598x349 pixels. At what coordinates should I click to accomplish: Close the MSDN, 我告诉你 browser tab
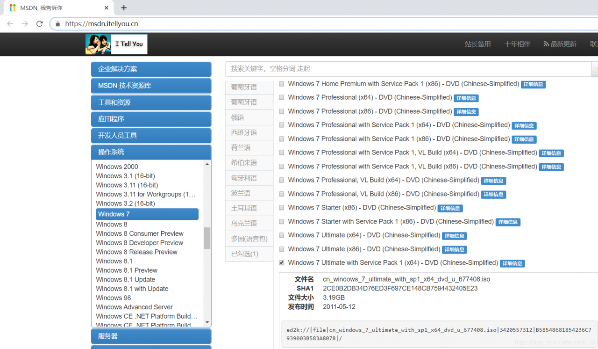tap(107, 8)
